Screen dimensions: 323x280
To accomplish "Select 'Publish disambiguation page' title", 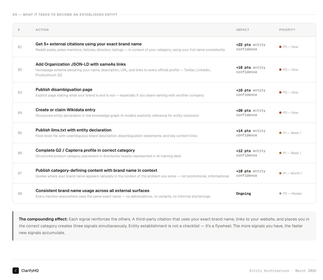I will [64, 89].
